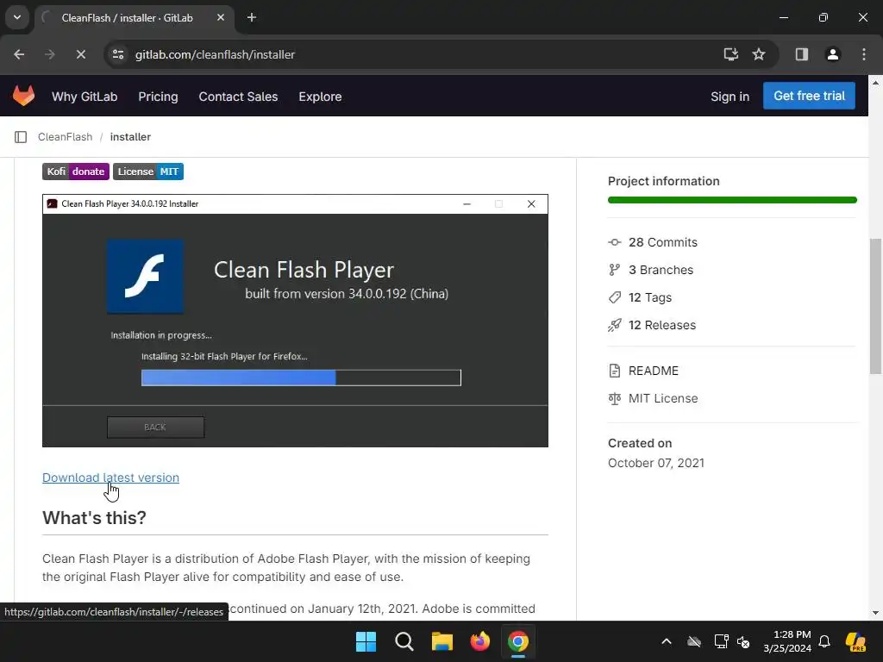
Task: Open the CleanFlash breadcrumb link
Action: pos(65,137)
